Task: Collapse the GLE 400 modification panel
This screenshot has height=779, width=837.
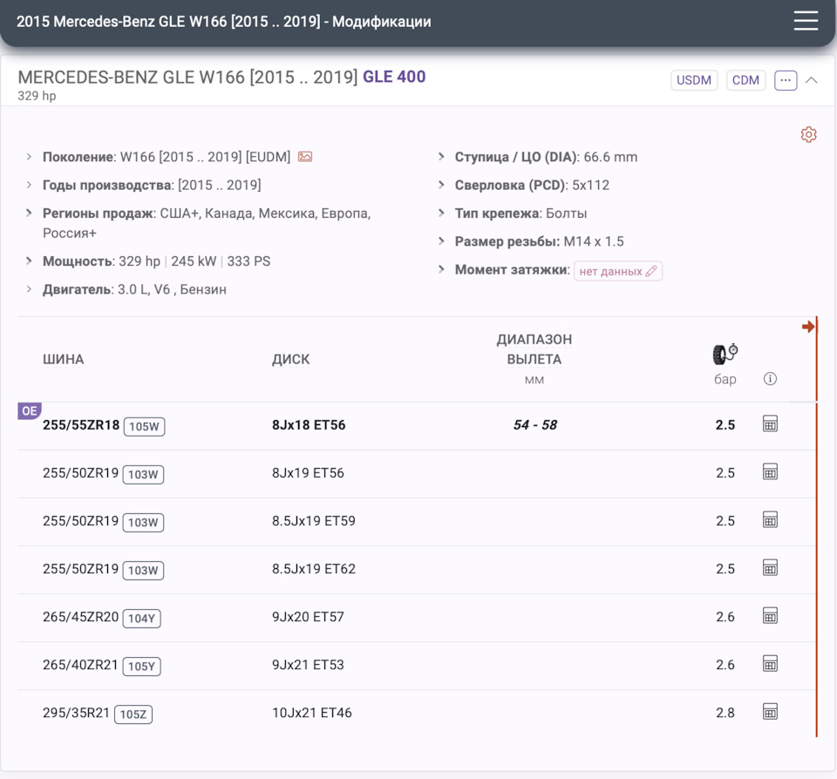Action: pos(812,80)
